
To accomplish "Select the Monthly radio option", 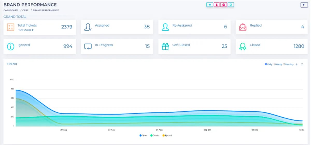I will tap(288, 64).
